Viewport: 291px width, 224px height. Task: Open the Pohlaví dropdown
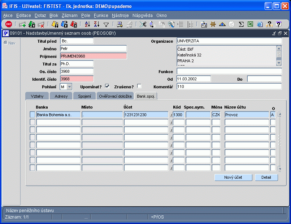pos(69,87)
